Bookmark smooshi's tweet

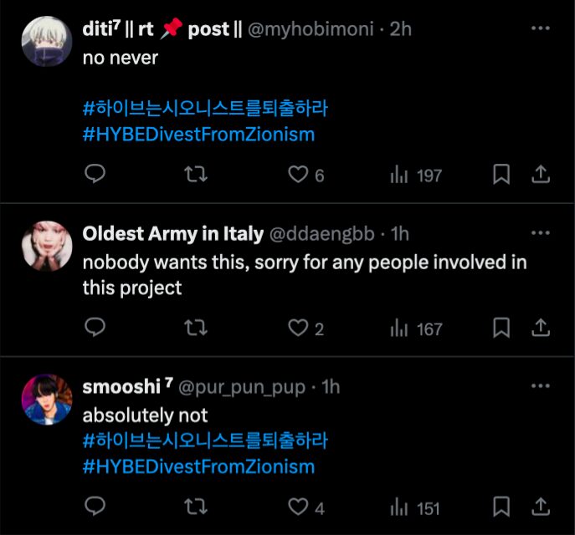[x=501, y=506]
